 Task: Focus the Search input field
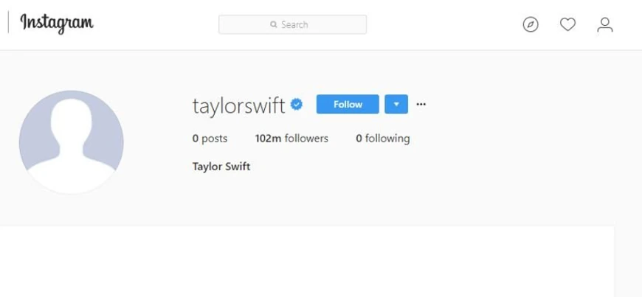click(292, 24)
